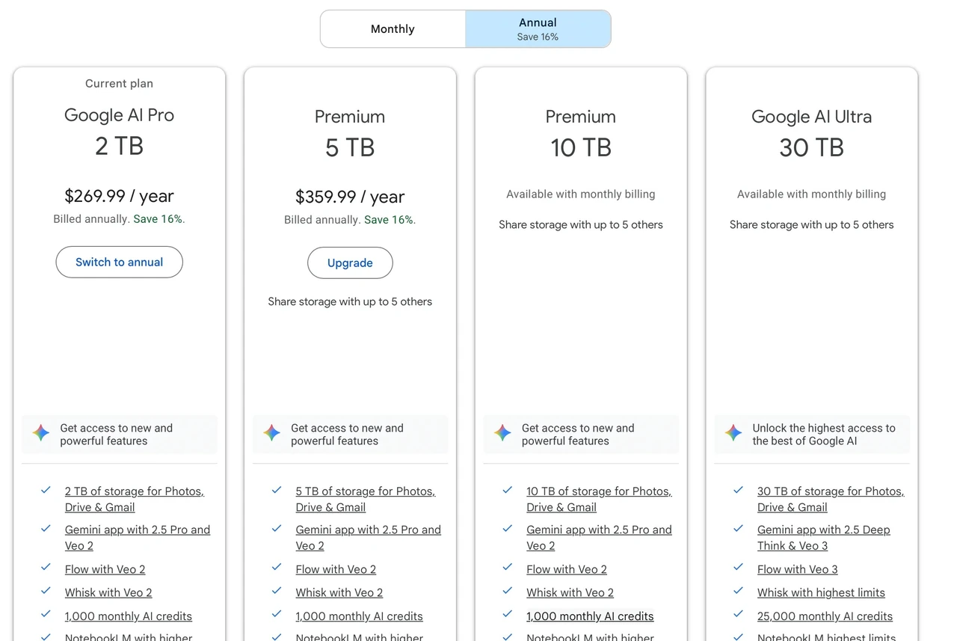This screenshot has width=957, height=641.
Task: Switch billing toggle to Monthly
Action: (393, 29)
